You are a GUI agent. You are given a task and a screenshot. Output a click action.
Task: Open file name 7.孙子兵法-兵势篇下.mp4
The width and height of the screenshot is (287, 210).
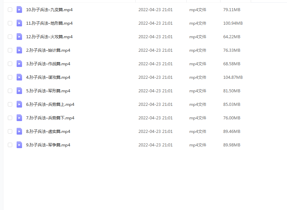coord(50,118)
